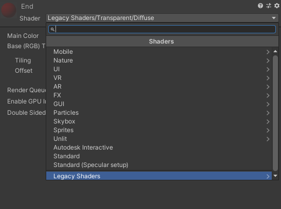The height and width of the screenshot is (209, 281).
Task: Focus the shader search field
Action: coord(162,29)
